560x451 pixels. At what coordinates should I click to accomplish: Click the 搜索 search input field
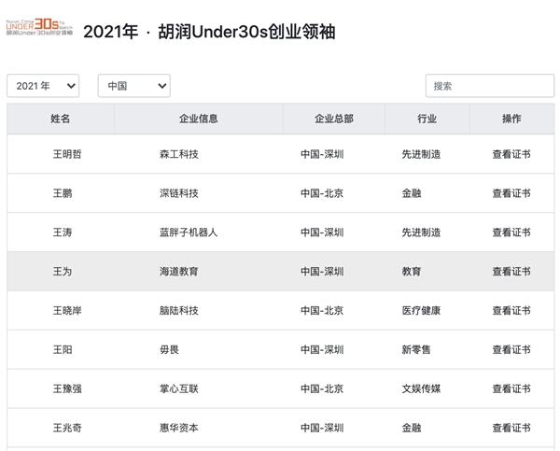(x=489, y=86)
